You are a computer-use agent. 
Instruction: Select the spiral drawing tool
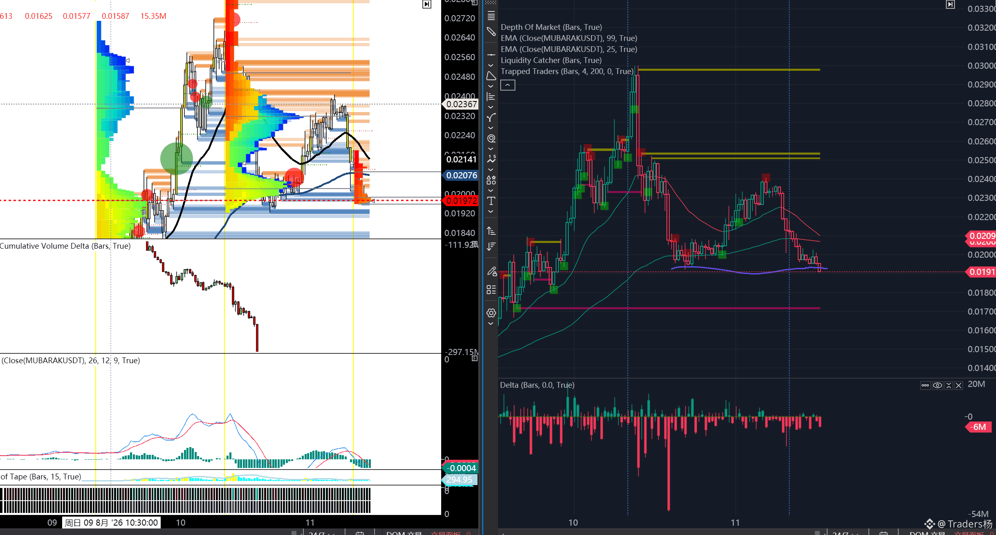(491, 139)
